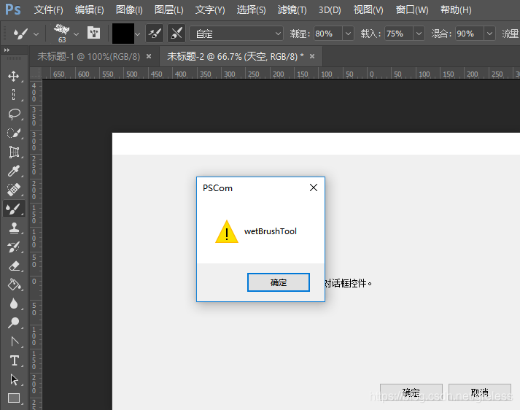Open the 载入 75% value dropdown
Viewport: 520px width, 410px height.
coord(419,34)
